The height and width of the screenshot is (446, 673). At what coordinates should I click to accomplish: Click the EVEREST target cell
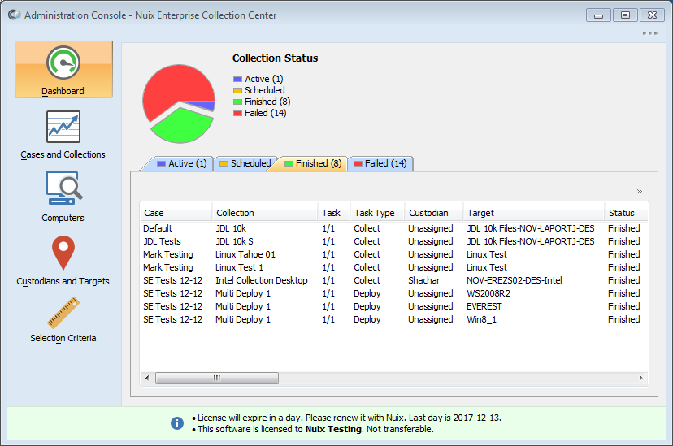(x=484, y=306)
